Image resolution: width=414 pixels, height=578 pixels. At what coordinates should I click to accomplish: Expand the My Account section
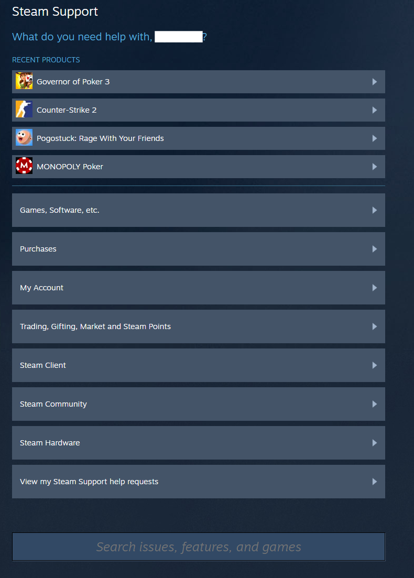point(198,287)
